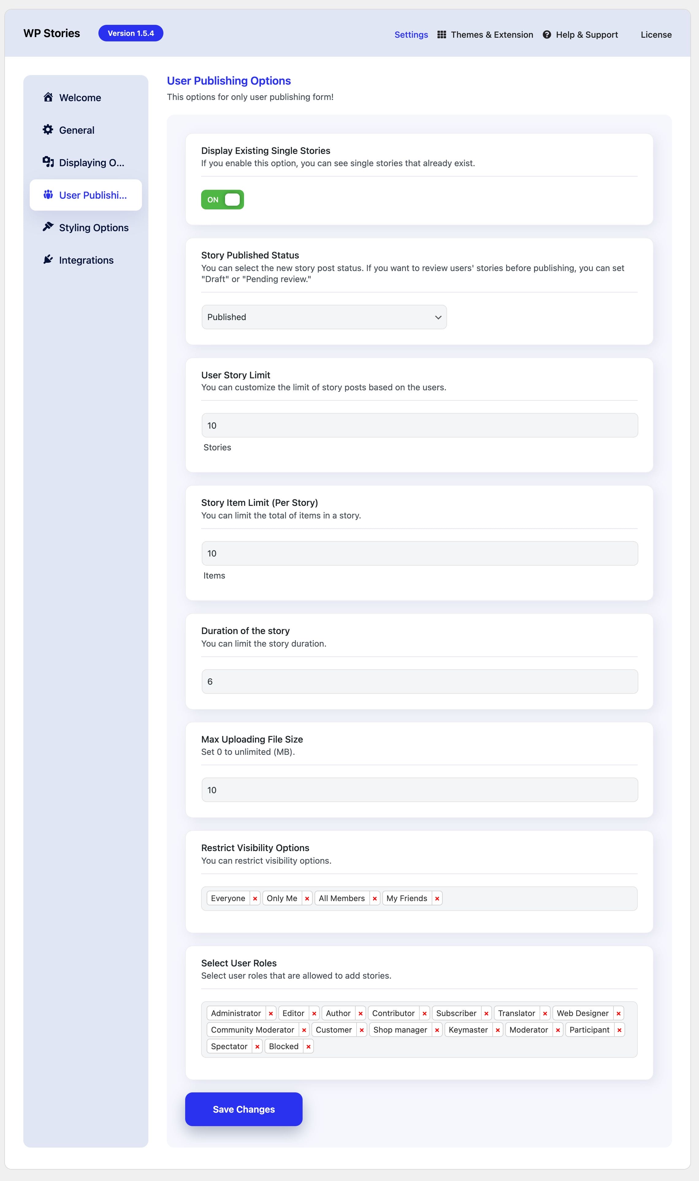Click the Version 1.5.4 badge
Screen dimensions: 699x1181
pyautogui.click(x=131, y=33)
